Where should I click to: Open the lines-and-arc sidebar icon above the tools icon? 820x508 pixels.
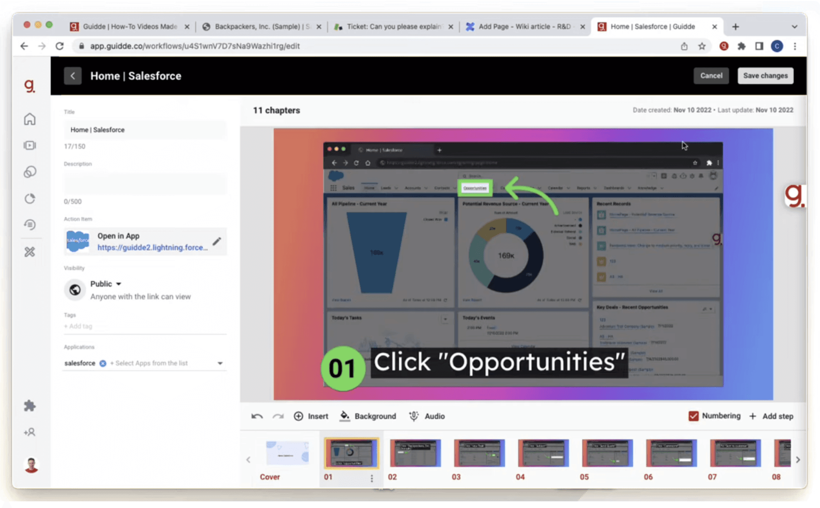click(30, 225)
